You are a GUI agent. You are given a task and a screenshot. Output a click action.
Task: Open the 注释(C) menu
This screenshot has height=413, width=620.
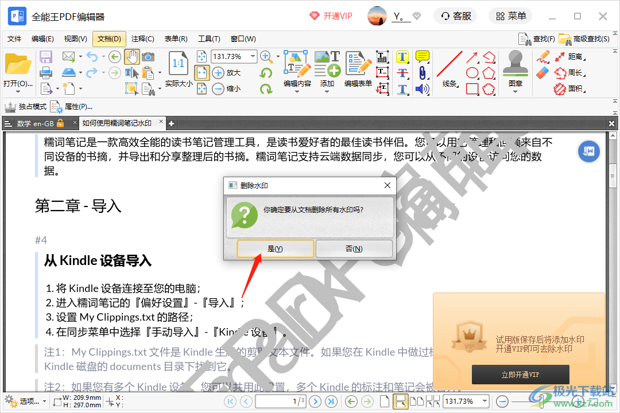click(x=143, y=39)
